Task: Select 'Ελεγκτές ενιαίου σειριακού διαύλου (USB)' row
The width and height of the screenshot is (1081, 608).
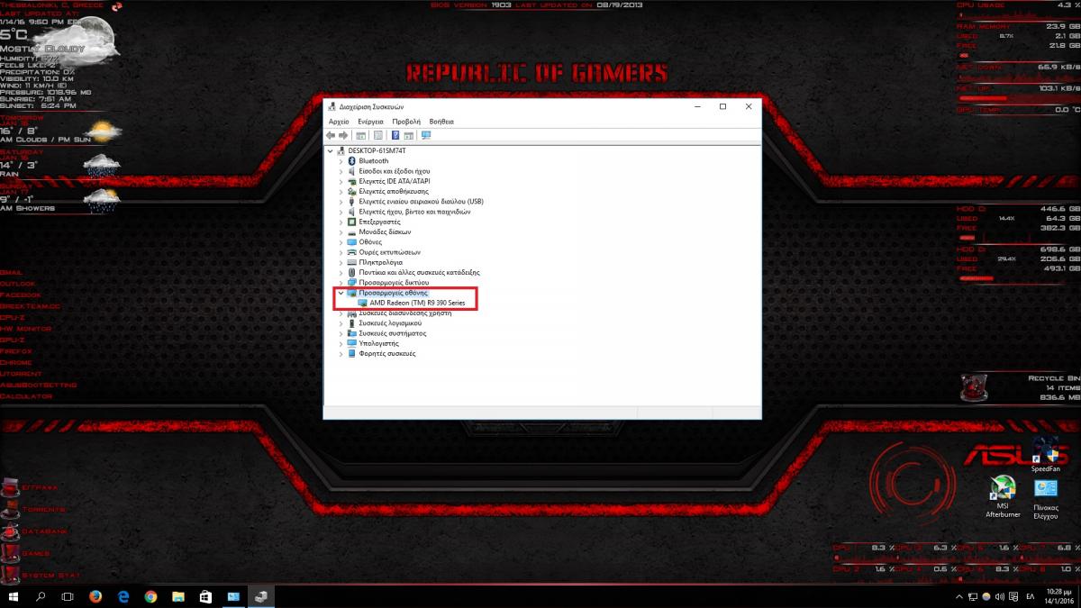Action: [x=421, y=202]
